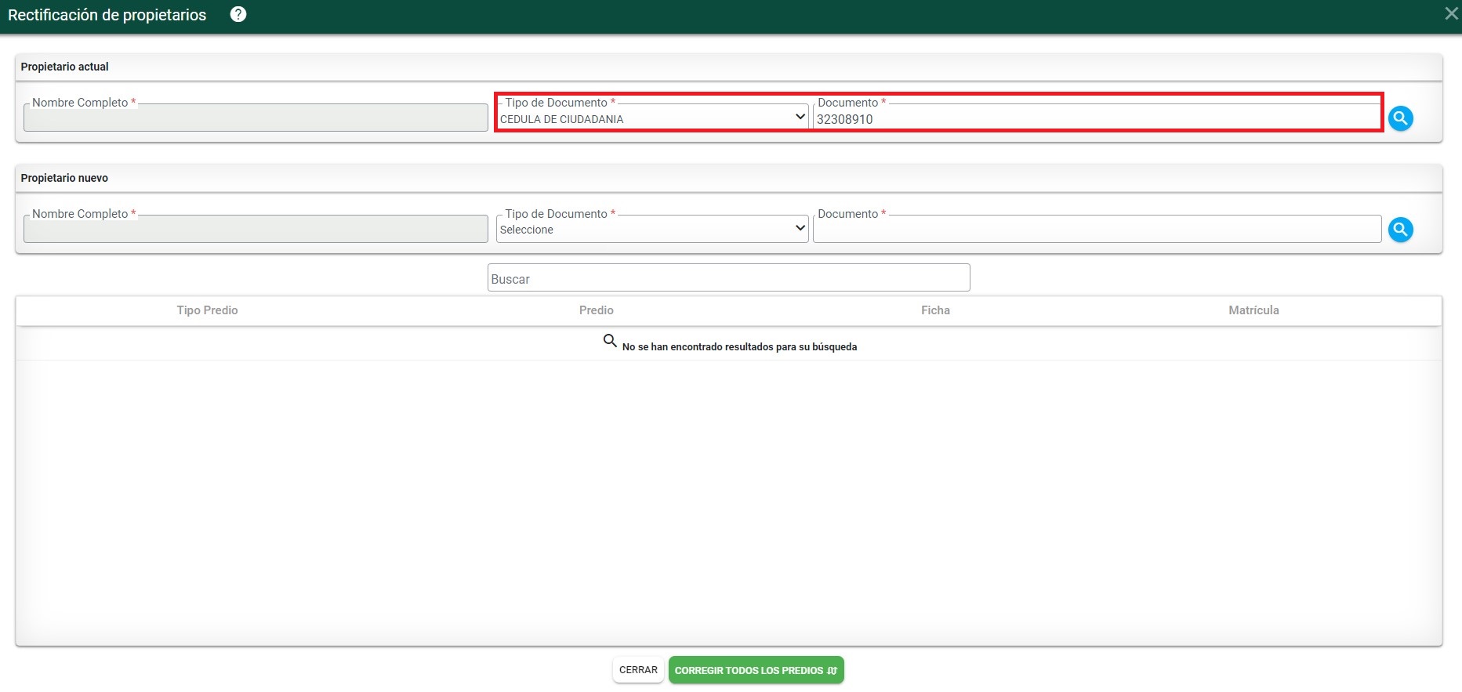
Task: Sort by the Tipo Predio column header
Action: coord(207,310)
